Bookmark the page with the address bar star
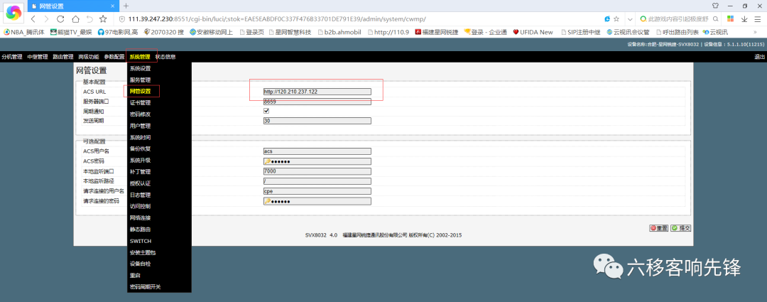Viewport: 767px width, 302px height. (616, 19)
